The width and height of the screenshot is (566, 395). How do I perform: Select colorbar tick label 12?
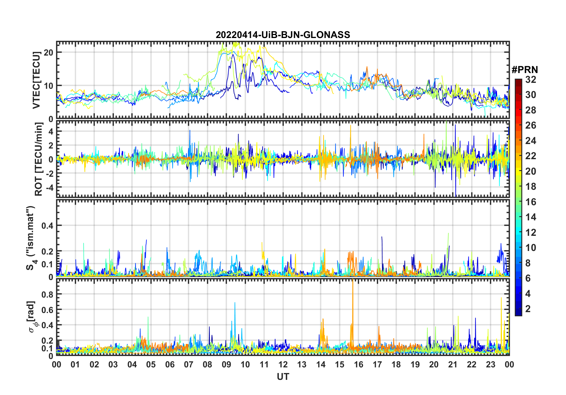click(x=531, y=232)
